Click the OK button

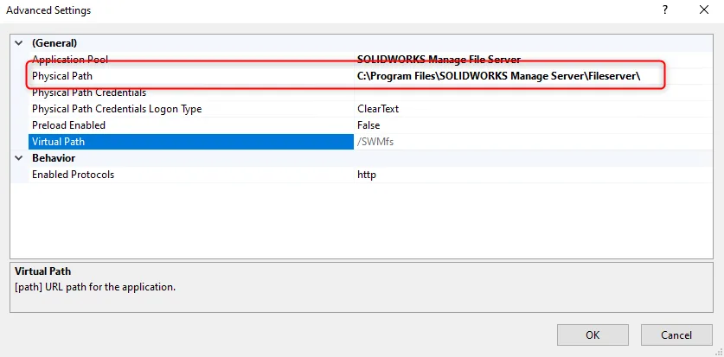click(593, 335)
